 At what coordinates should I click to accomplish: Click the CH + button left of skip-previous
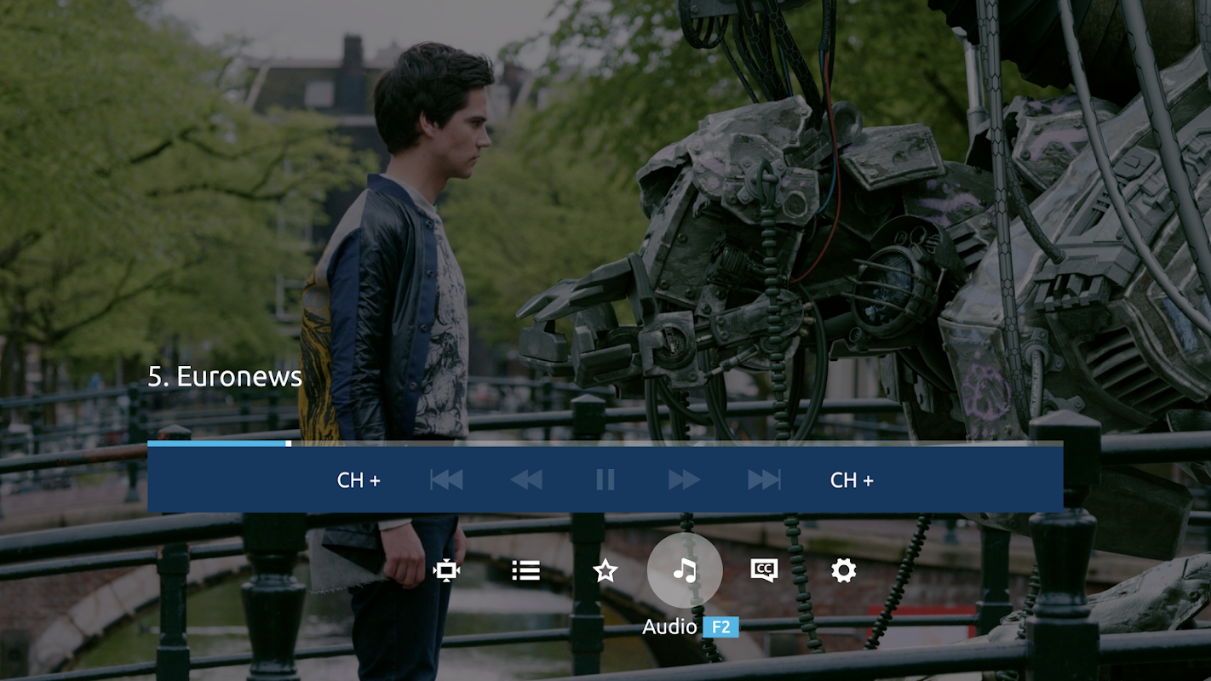coord(359,480)
